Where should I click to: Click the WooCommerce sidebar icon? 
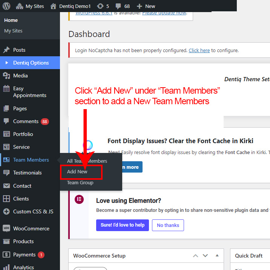6,228
